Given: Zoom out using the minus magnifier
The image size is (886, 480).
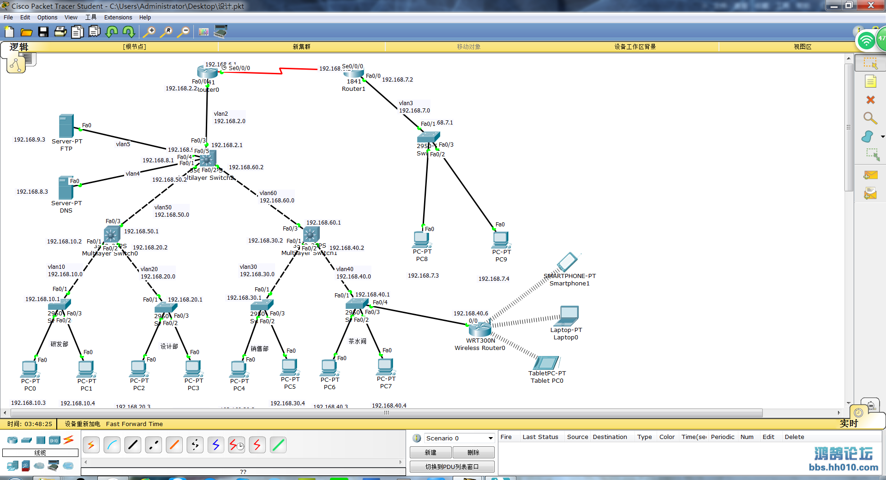Looking at the screenshot, I should tap(183, 32).
